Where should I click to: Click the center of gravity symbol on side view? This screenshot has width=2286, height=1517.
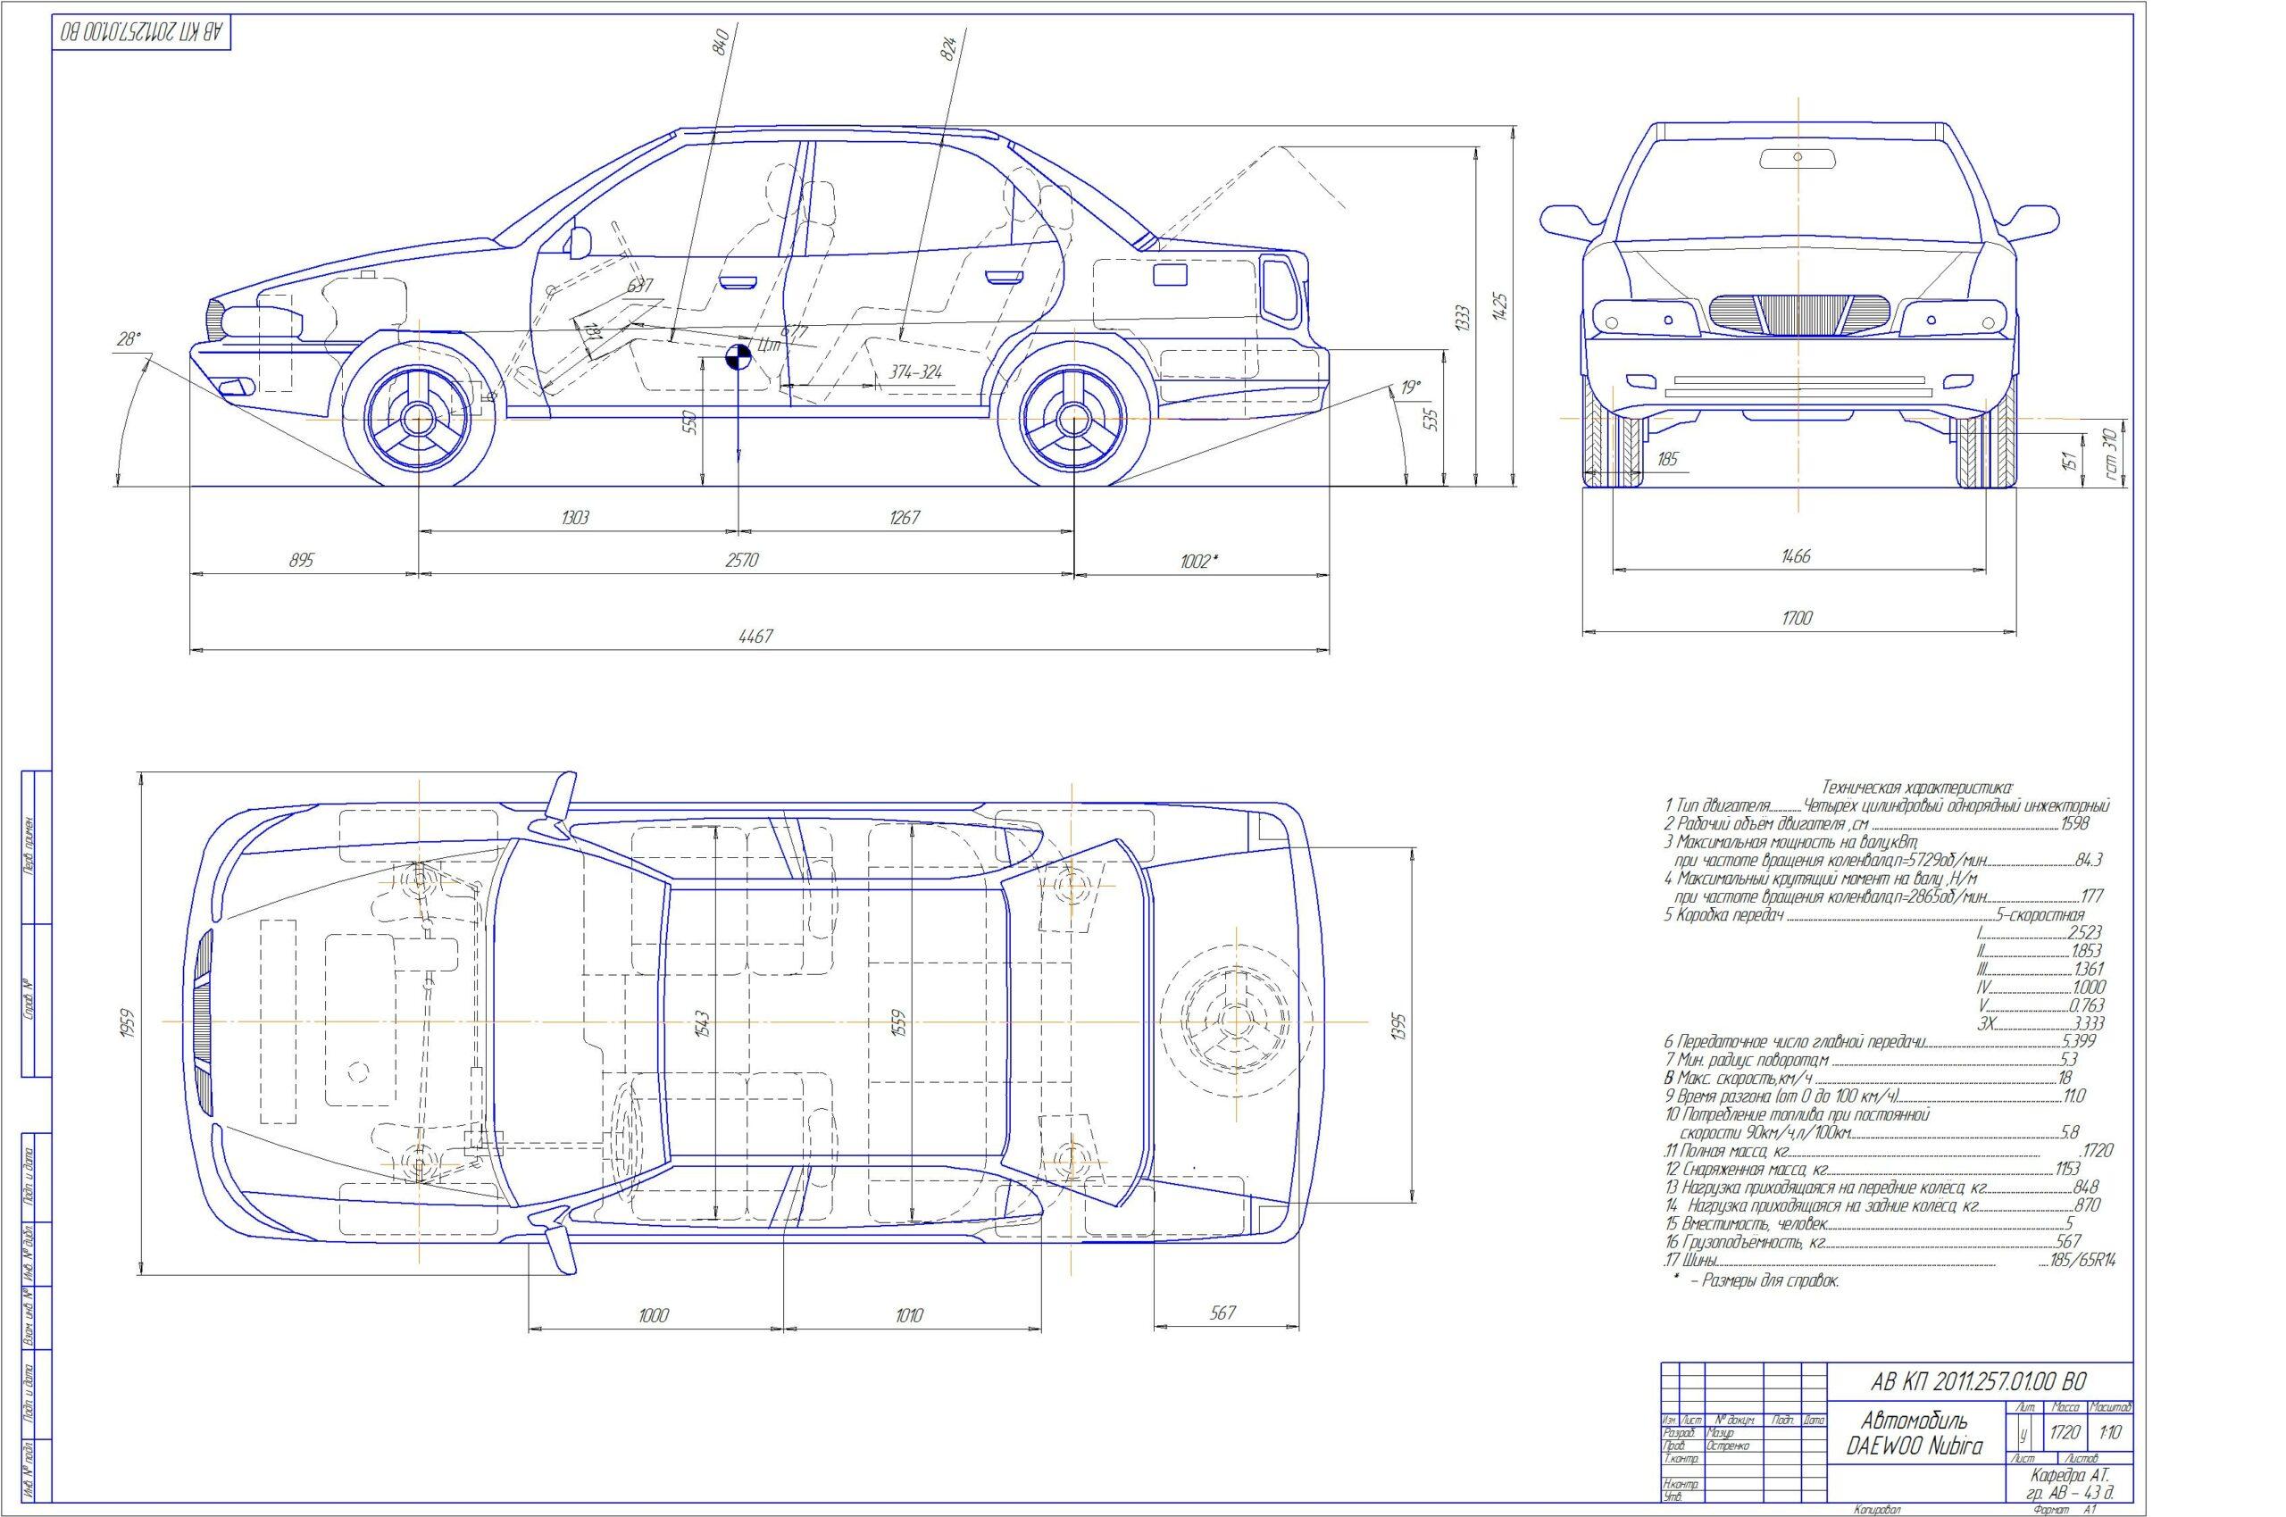738,357
